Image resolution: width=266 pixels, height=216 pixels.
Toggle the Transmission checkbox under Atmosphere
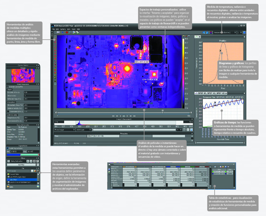click(8, 111)
